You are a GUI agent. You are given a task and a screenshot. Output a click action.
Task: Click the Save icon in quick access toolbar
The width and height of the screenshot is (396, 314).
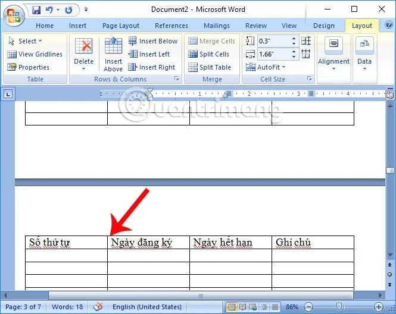click(36, 10)
